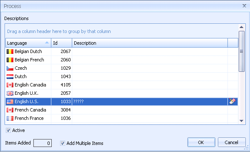Confirm with the OK button
This screenshot has width=250, height=152.
(201, 142)
